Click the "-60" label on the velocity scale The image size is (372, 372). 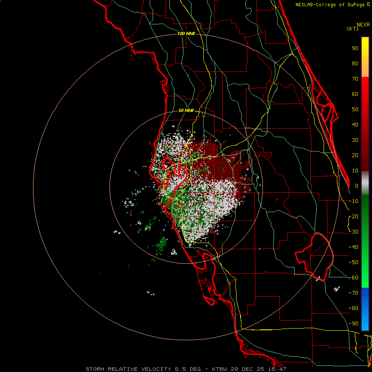point(353,278)
